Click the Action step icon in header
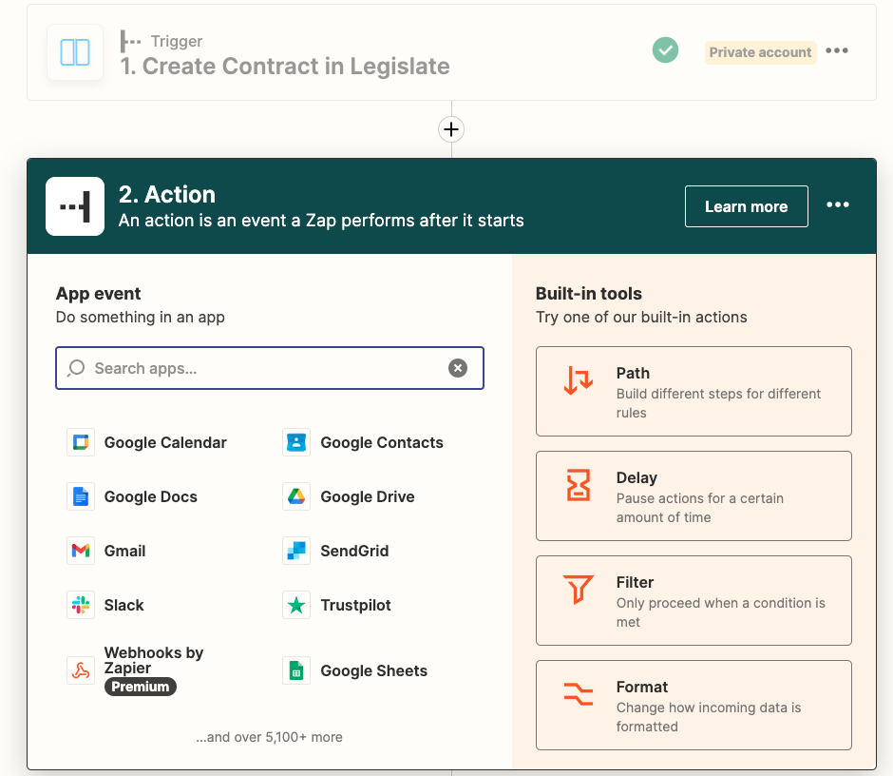This screenshot has height=776, width=893. (75, 205)
